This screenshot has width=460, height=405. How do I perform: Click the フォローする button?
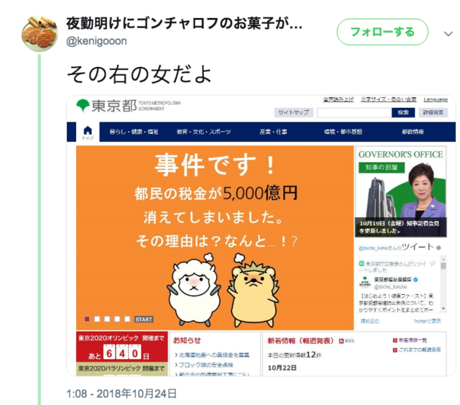382,32
